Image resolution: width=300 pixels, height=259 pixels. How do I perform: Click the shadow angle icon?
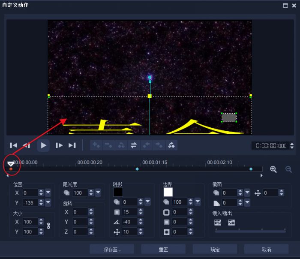point(117,222)
